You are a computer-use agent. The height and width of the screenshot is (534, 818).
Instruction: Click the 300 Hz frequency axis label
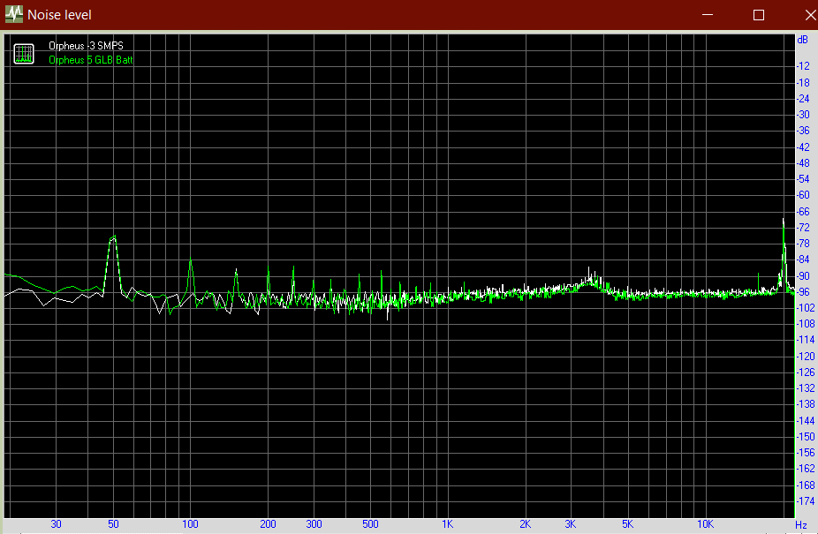314,524
